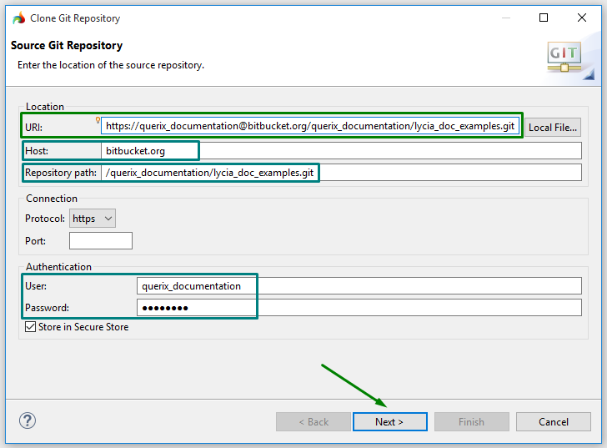Screen dimensions: 607x448
Task: Click the content assist lightbulb beside URI
Action: point(98,120)
